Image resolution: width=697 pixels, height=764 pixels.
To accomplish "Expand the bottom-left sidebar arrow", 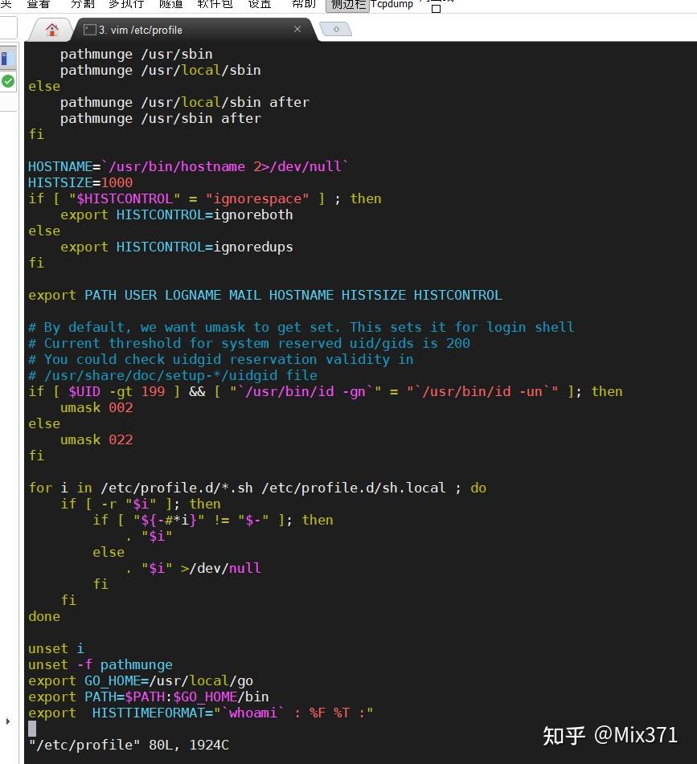I will point(8,721).
